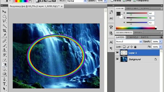
Task: Open the Actions panel icon
Action: click(111, 18)
